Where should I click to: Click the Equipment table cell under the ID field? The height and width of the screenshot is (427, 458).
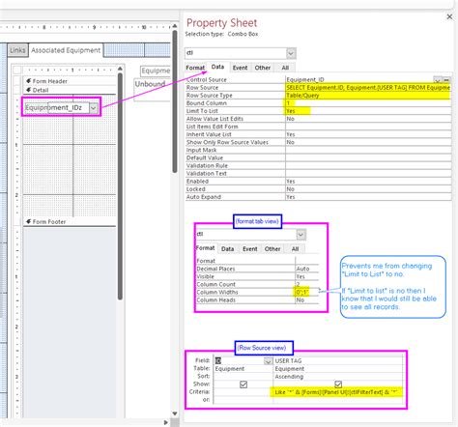point(243,369)
